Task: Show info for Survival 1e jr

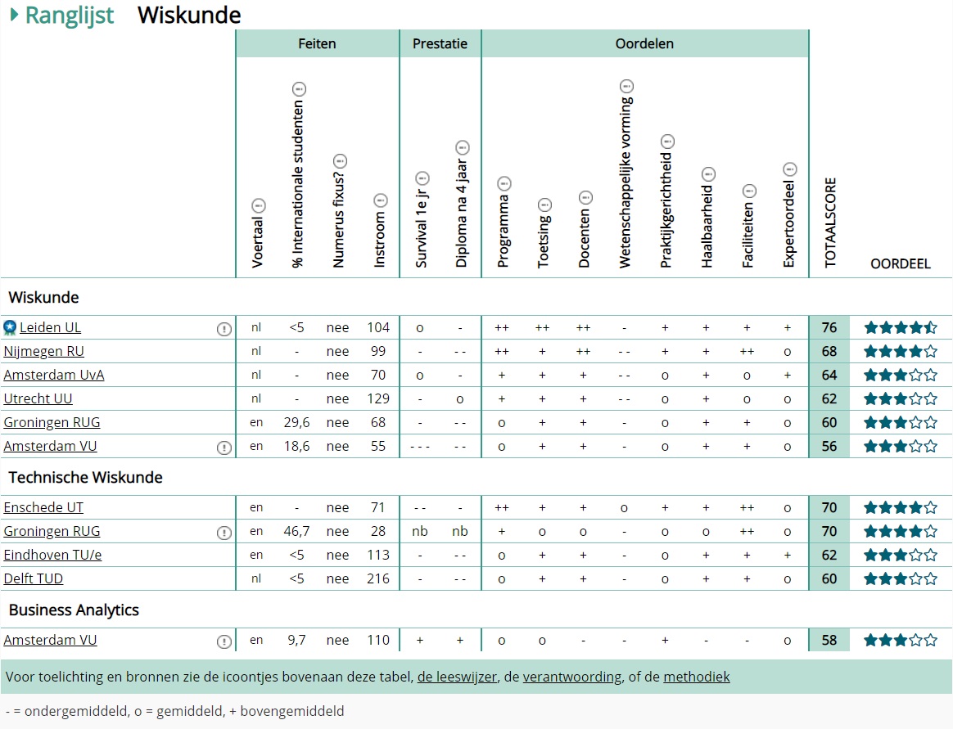Action: (422, 178)
